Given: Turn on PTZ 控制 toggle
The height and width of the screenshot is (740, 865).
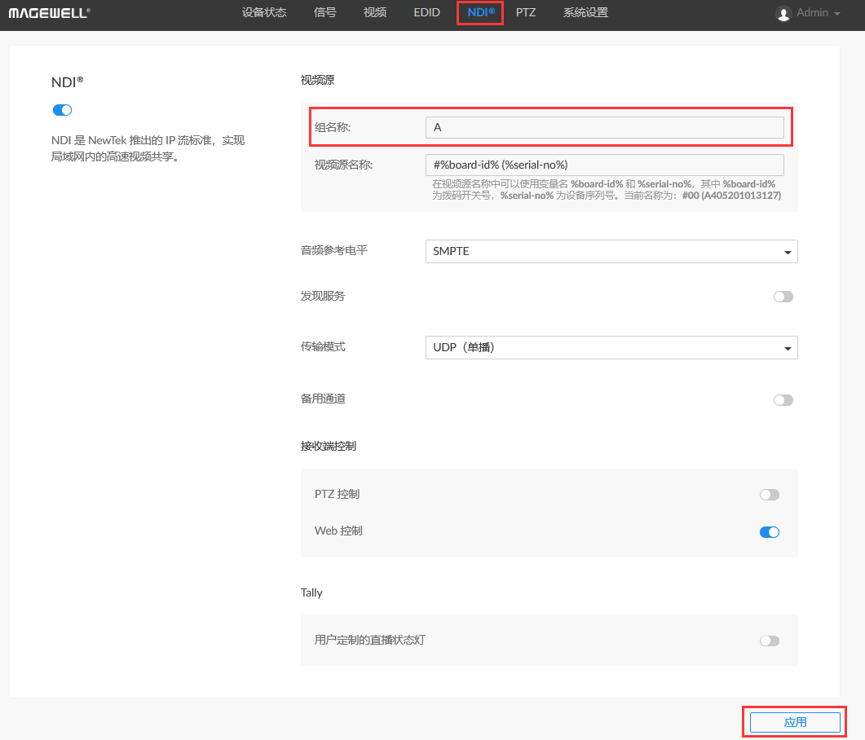Looking at the screenshot, I should [x=769, y=495].
